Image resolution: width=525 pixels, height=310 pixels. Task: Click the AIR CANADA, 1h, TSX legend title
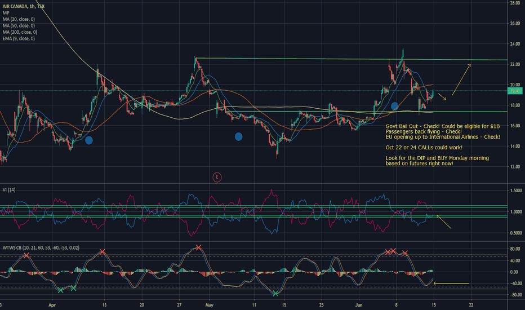[24, 6]
